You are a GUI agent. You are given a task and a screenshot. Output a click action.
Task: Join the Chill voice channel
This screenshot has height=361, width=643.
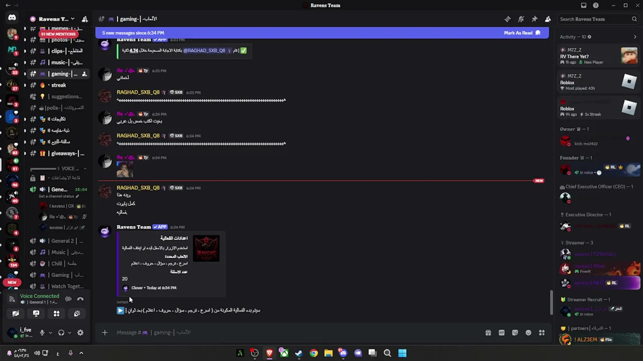(59, 264)
